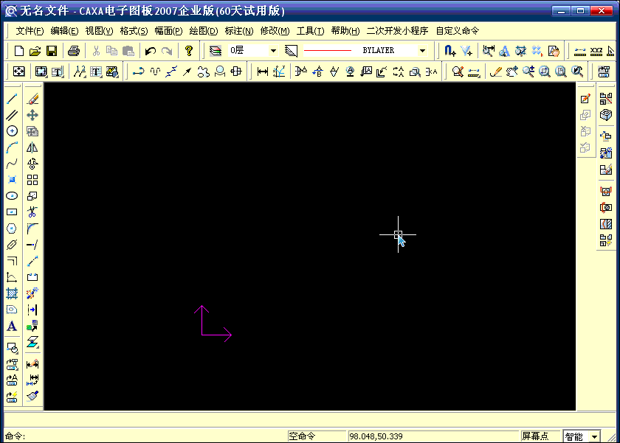Open the 修改(M) menu

coord(275,31)
